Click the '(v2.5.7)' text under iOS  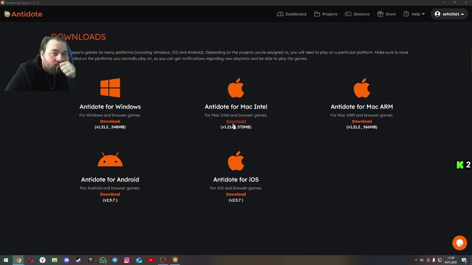point(236,200)
